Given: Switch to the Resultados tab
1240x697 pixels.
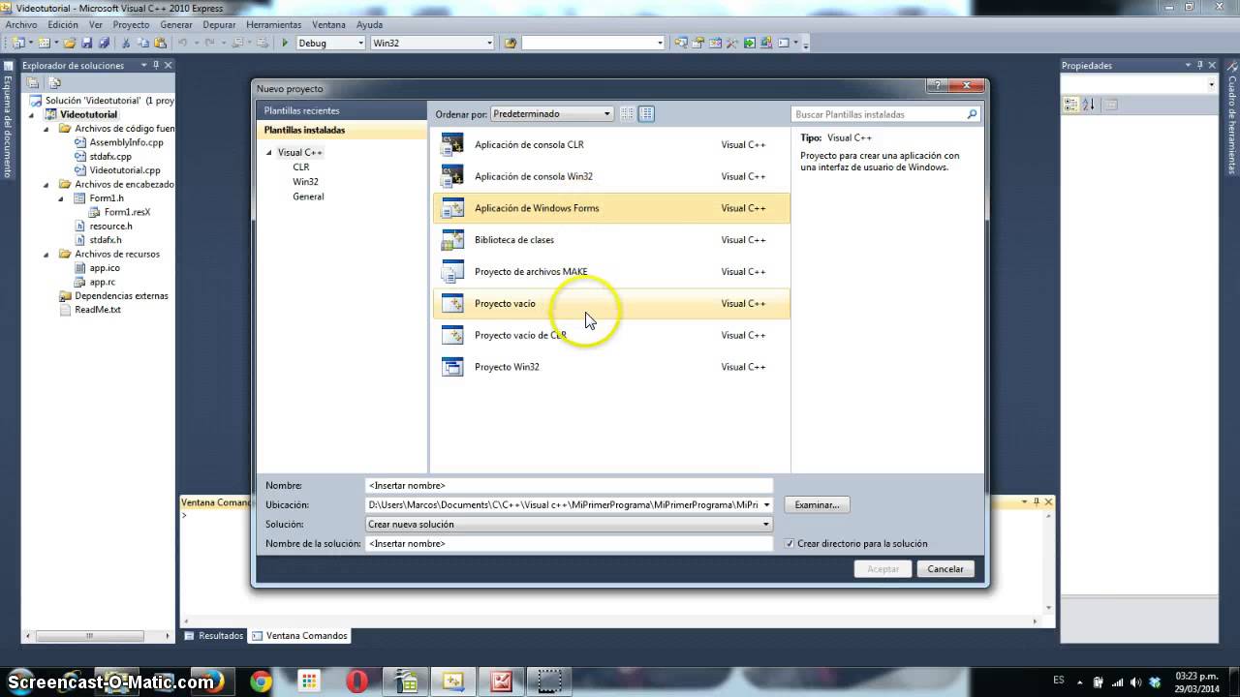Looking at the screenshot, I should 215,636.
